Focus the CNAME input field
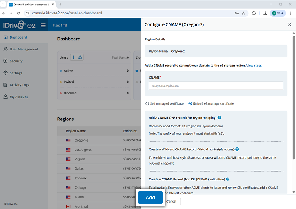Screen dimensions: 296x209 [216, 86]
